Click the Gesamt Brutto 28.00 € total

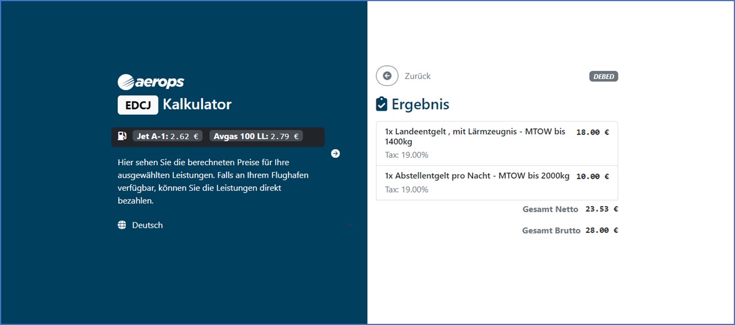570,230
